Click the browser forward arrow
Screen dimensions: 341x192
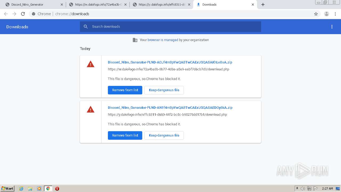pos(14,14)
